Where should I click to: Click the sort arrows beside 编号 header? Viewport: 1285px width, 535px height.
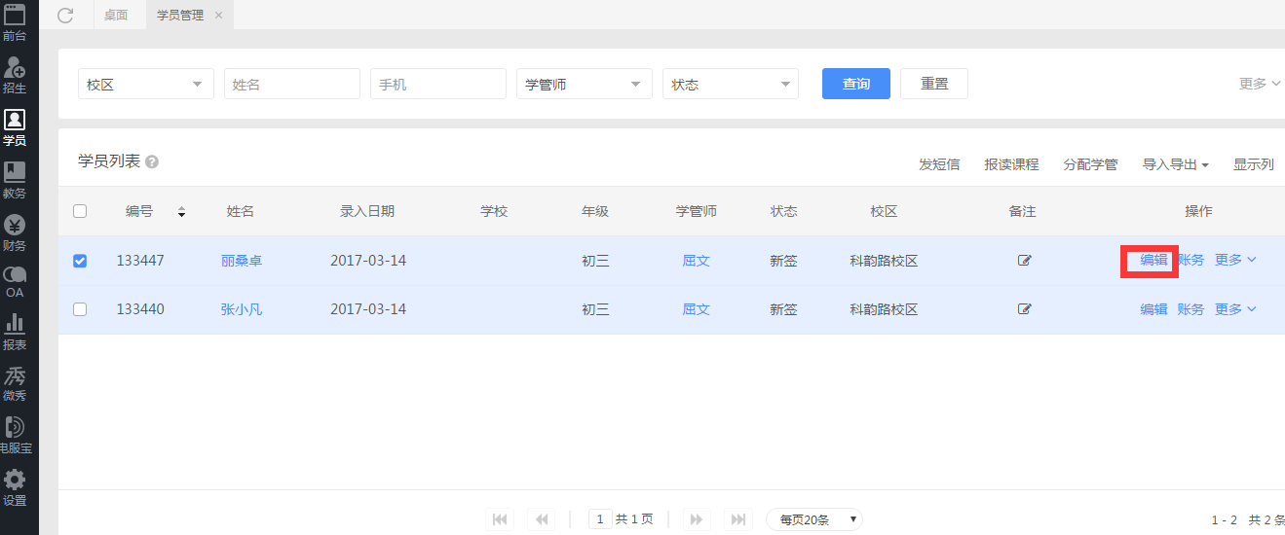[181, 211]
